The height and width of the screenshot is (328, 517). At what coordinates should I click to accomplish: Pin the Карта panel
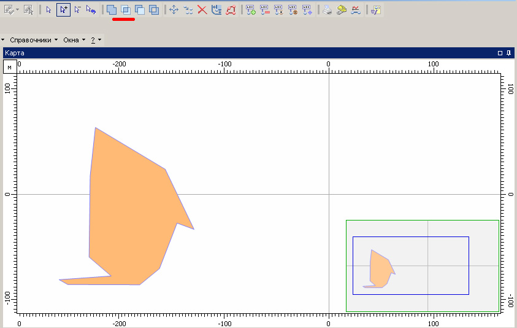click(x=509, y=53)
